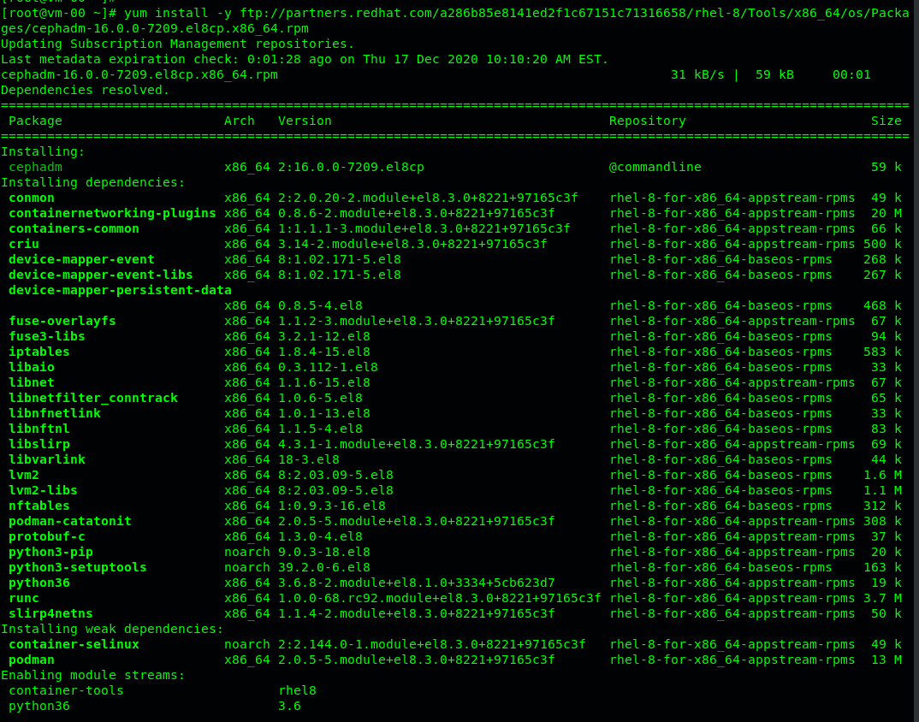Viewport: 919px width, 722px height.
Task: Click the device-mapper-persistent-data package
Action: tap(120, 290)
